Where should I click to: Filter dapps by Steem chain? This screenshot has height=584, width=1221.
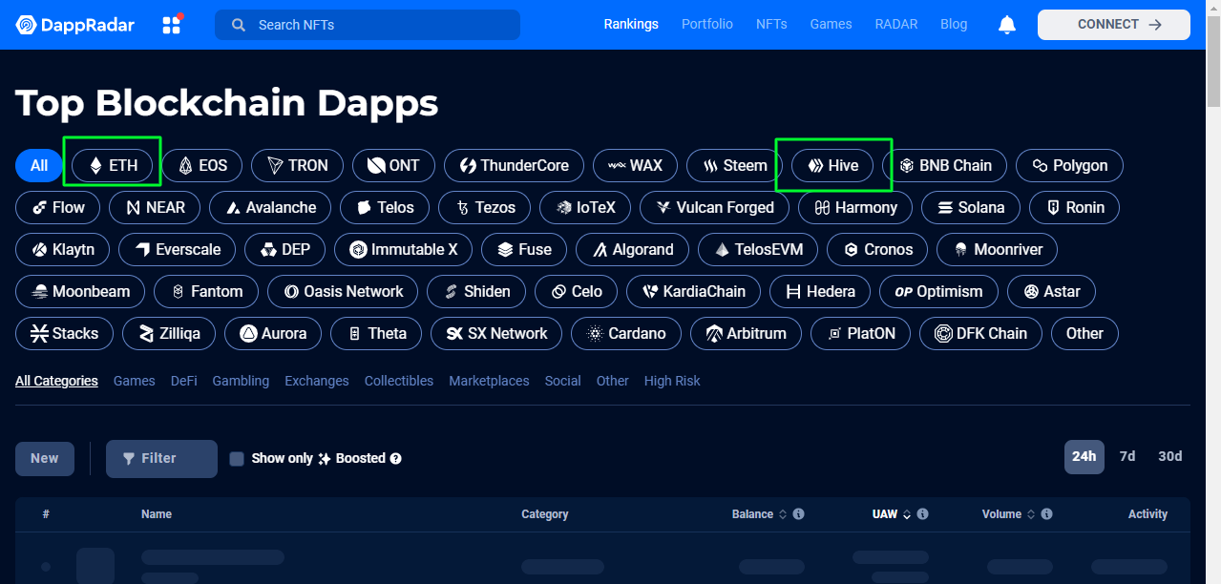734,165
